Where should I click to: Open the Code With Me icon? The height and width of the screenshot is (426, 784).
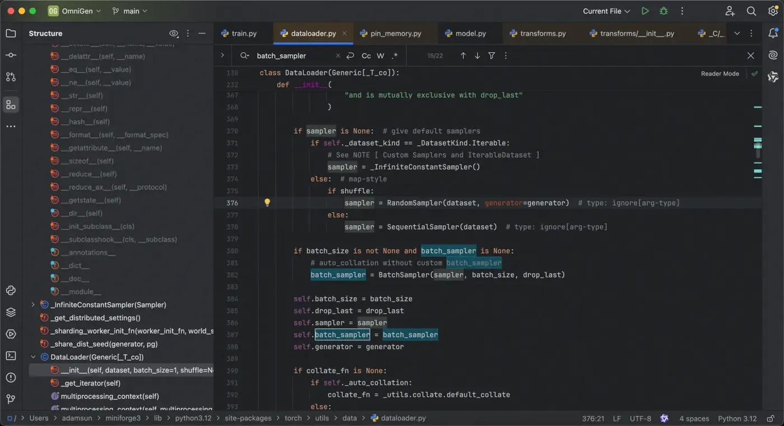click(x=730, y=11)
